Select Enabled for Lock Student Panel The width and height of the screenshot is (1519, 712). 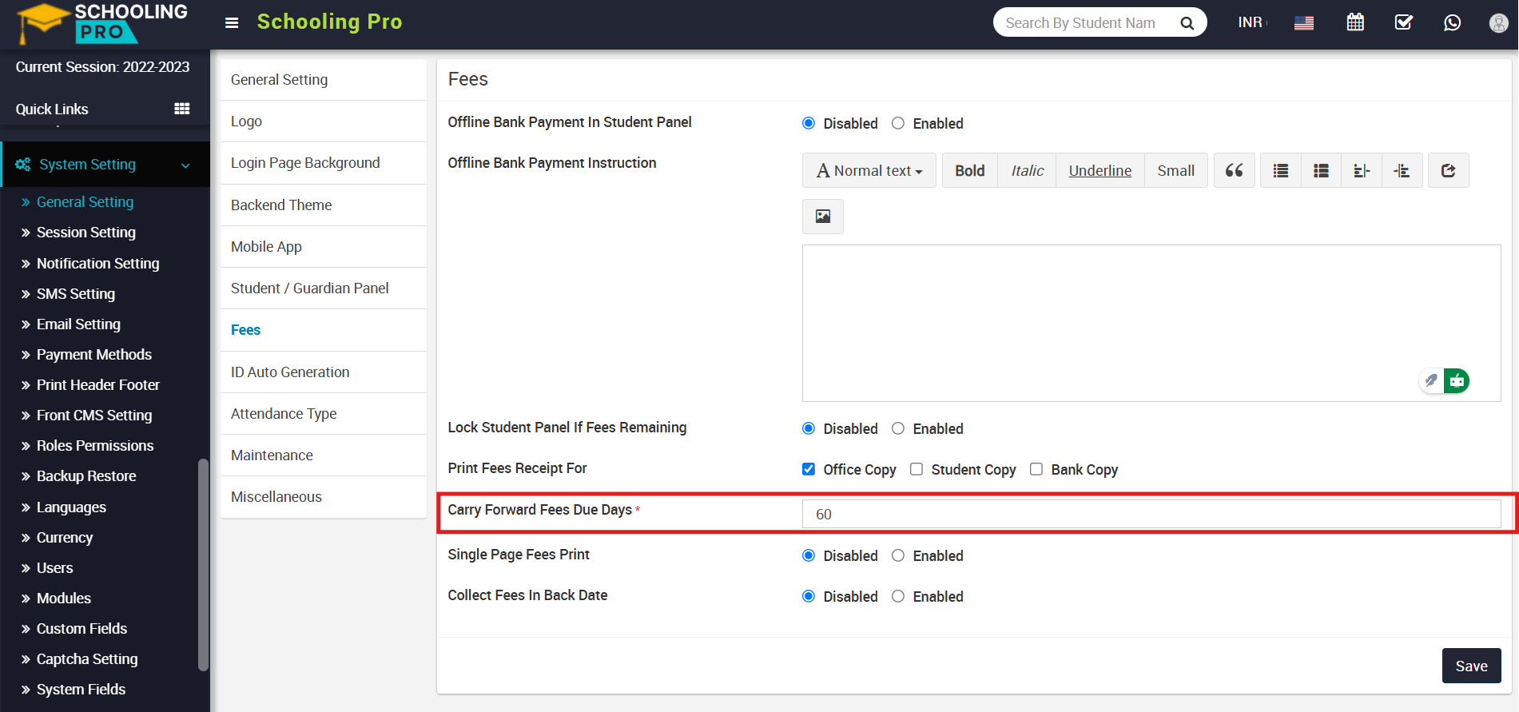click(898, 428)
